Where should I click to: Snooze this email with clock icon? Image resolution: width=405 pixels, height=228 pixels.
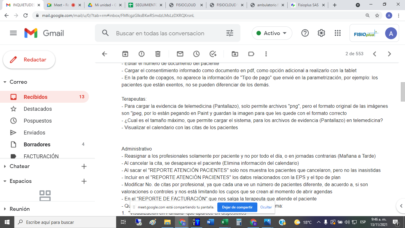click(196, 54)
